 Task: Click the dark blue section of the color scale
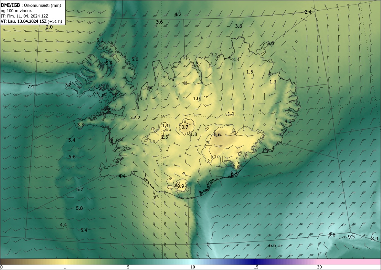click(x=254, y=262)
